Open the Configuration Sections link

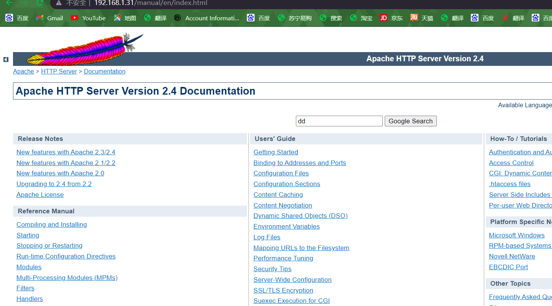pyautogui.click(x=287, y=184)
